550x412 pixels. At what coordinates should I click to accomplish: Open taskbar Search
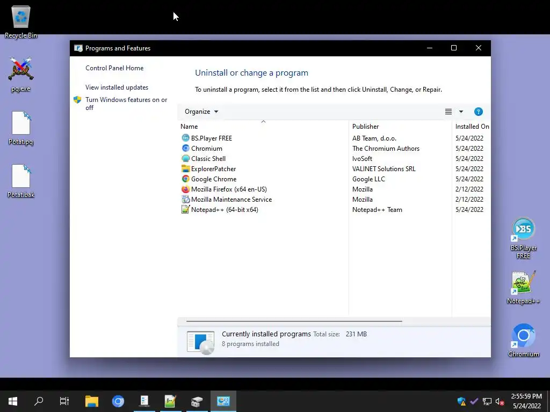[39, 401]
